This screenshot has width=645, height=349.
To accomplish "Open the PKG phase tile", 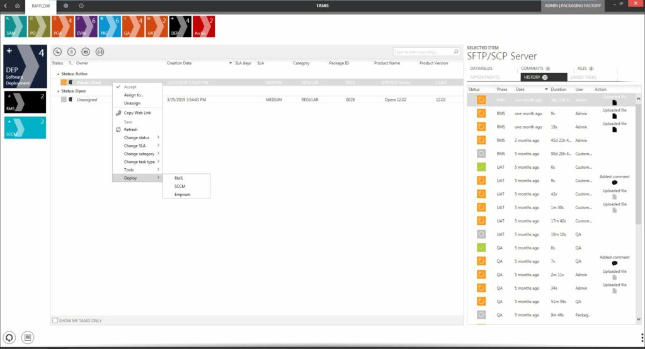I will click(110, 26).
